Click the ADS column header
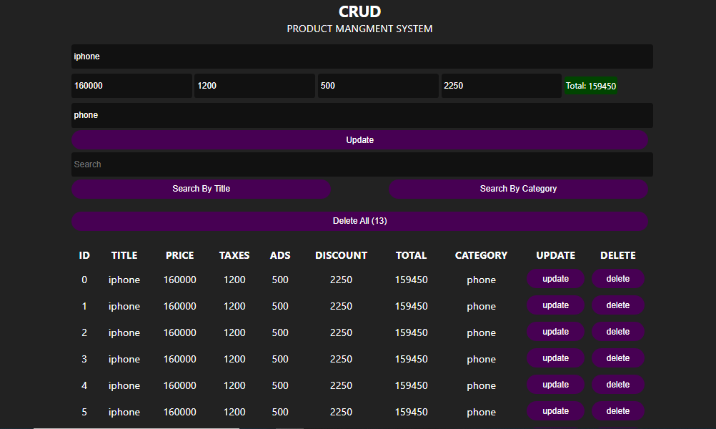The image size is (716, 429). click(x=280, y=255)
